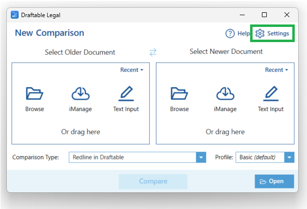Open the Comparison Type dropdown arrow
Viewport: 307px width, 209px height.
pyautogui.click(x=201, y=158)
